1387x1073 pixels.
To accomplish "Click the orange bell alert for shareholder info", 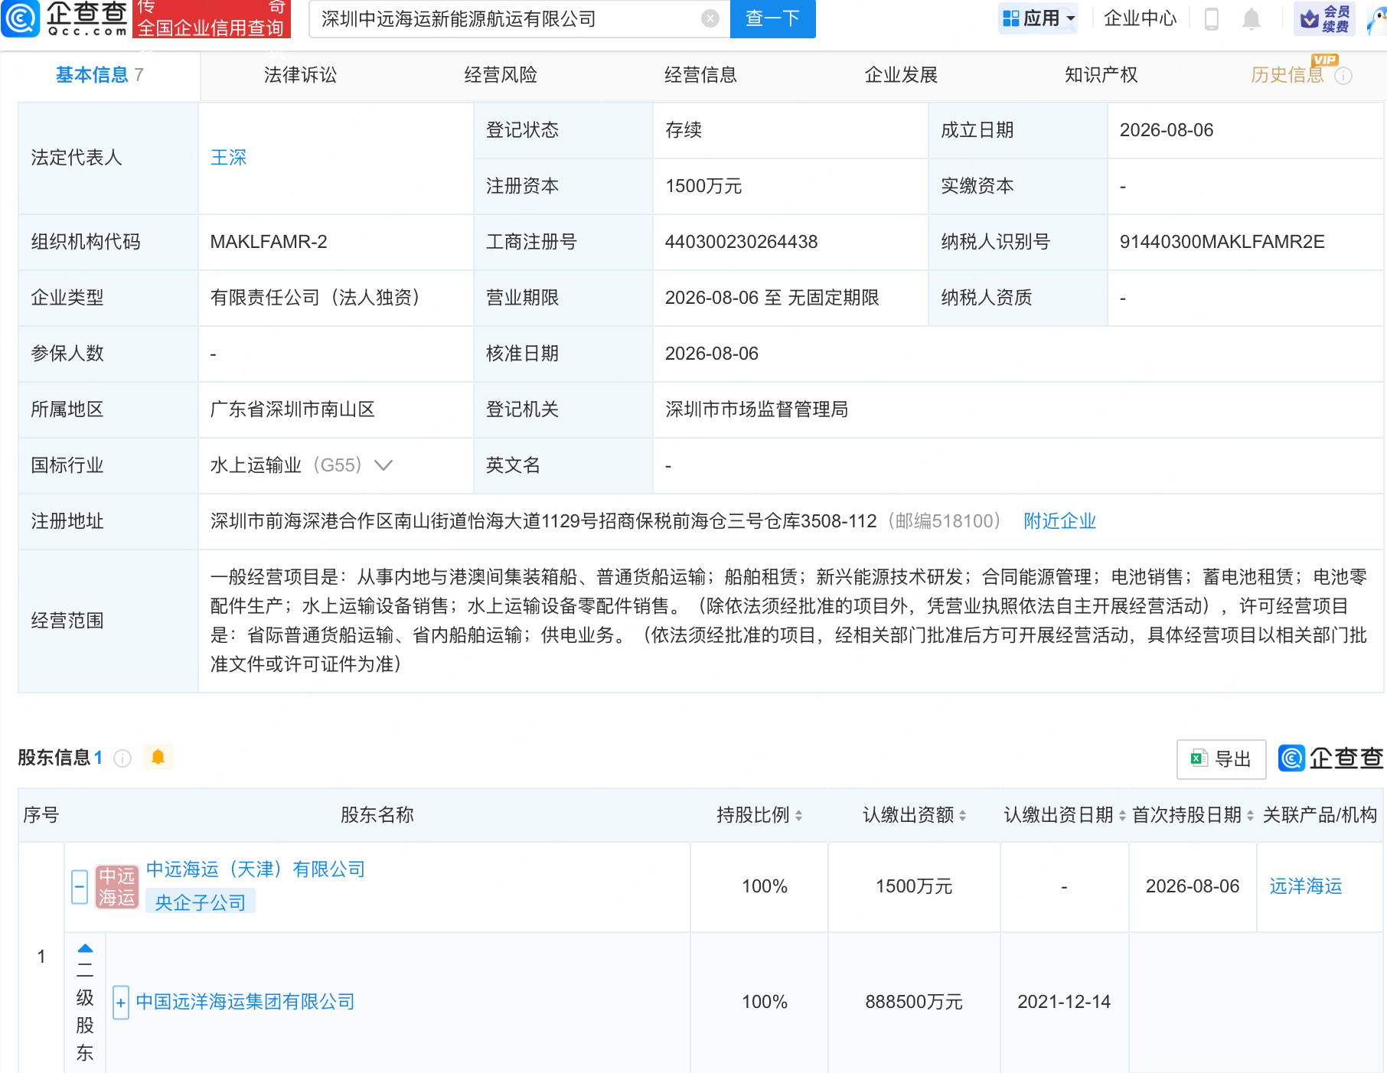I will (158, 757).
